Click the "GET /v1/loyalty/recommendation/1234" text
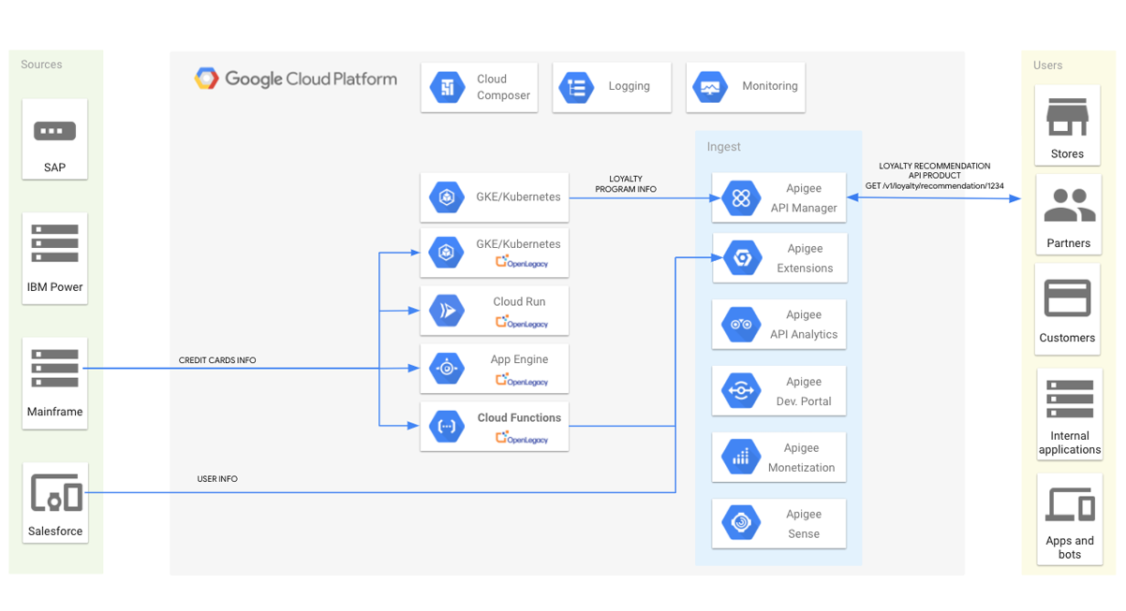1126x611 pixels. tap(934, 186)
